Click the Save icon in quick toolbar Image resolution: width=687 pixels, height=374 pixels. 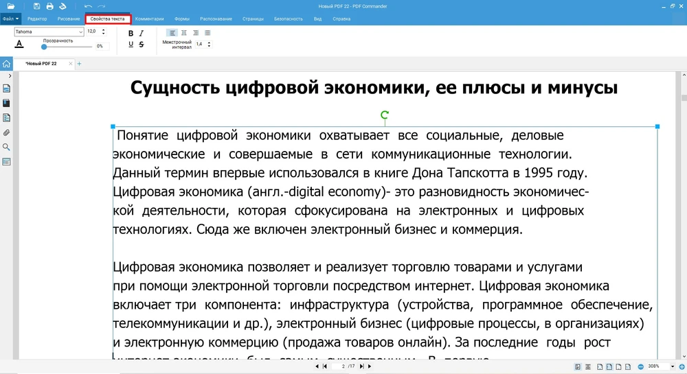point(38,6)
